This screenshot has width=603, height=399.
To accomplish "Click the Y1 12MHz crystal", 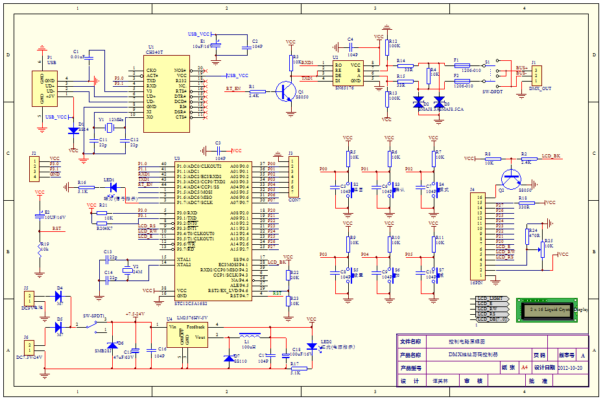I will coord(110,128).
